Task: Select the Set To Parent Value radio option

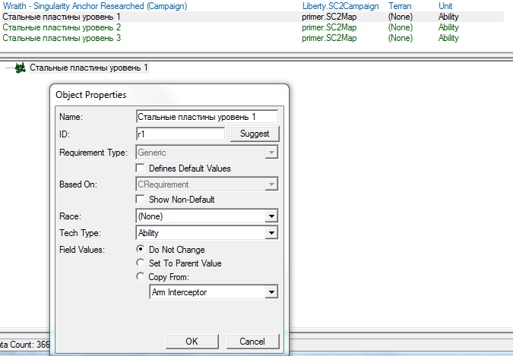Action: 141,263
